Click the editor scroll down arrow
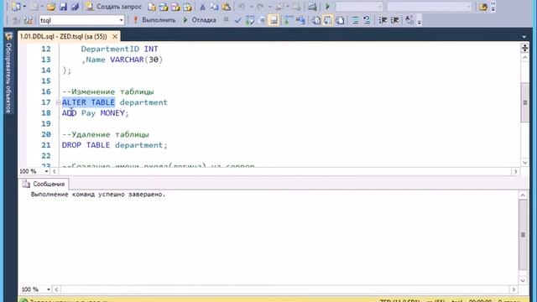 tap(524, 163)
